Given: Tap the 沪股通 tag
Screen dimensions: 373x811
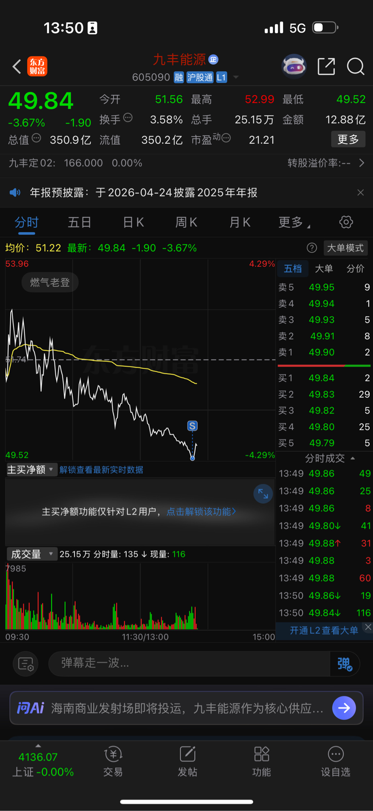Looking at the screenshot, I should pos(200,77).
